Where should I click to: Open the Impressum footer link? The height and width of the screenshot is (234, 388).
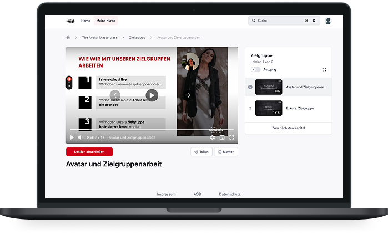[x=167, y=194]
